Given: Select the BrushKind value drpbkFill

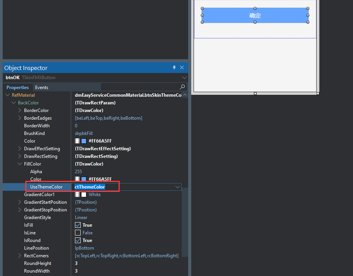Looking at the screenshot, I should (x=84, y=133).
